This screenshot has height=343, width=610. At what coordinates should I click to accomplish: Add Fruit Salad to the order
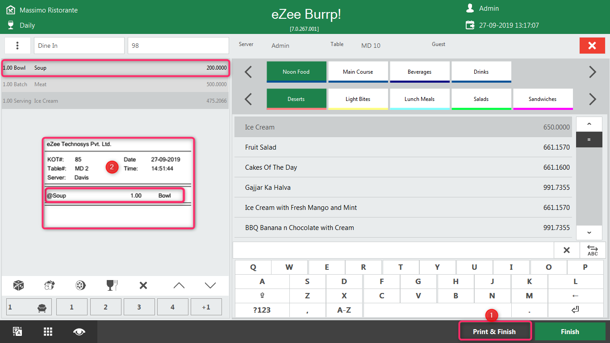(404, 147)
